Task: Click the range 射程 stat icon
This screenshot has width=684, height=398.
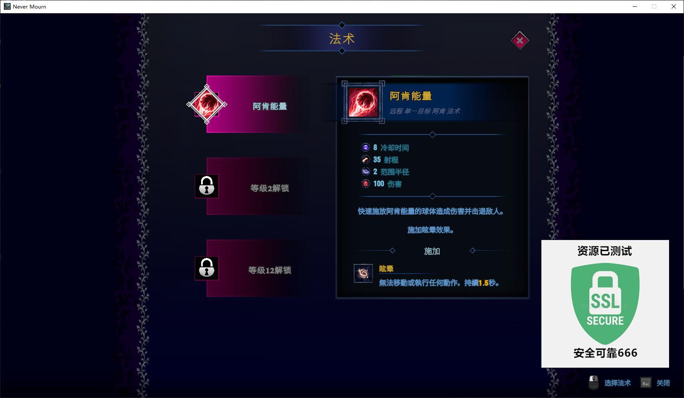Action: click(365, 159)
